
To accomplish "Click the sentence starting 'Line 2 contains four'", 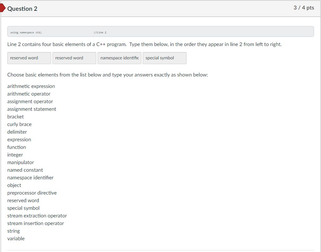I will (144, 44).
